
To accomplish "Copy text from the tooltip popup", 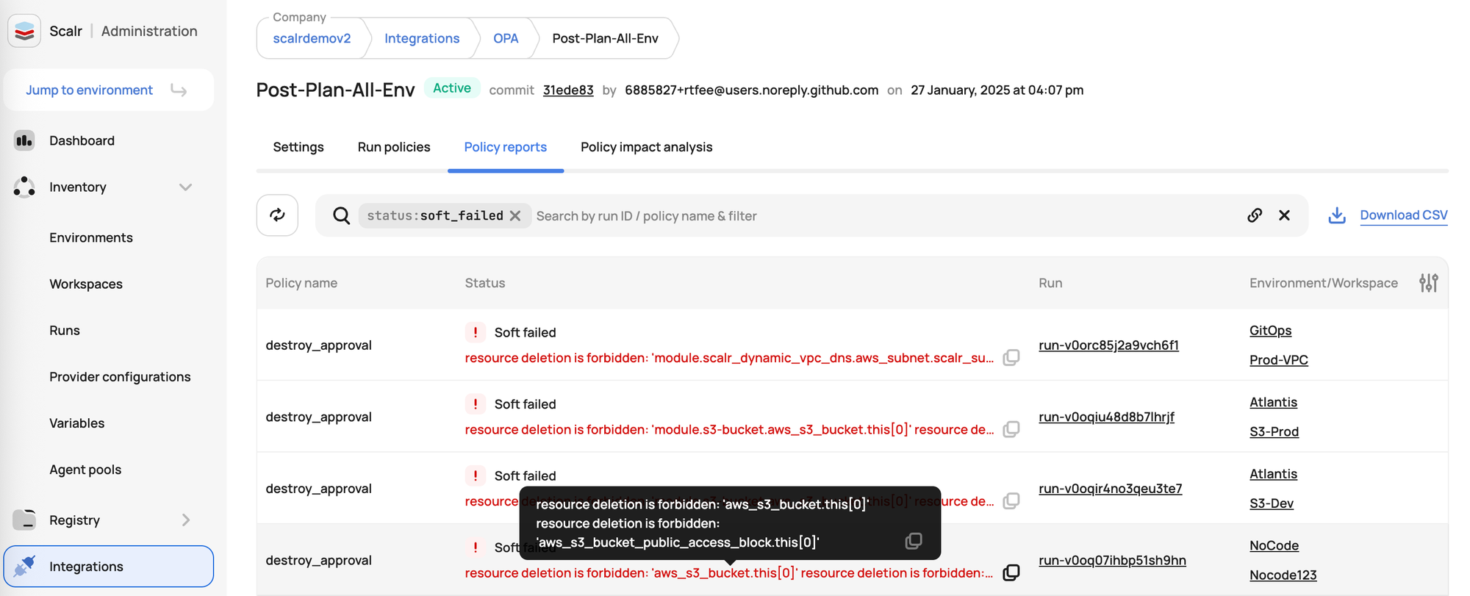I will [914, 541].
